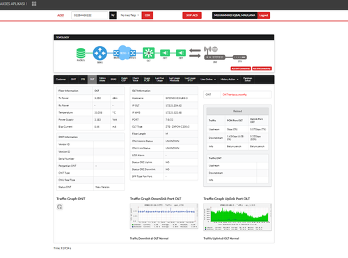The height and width of the screenshot is (258, 348).
Task: Switch to the STB tab
Action: [x=83, y=79]
